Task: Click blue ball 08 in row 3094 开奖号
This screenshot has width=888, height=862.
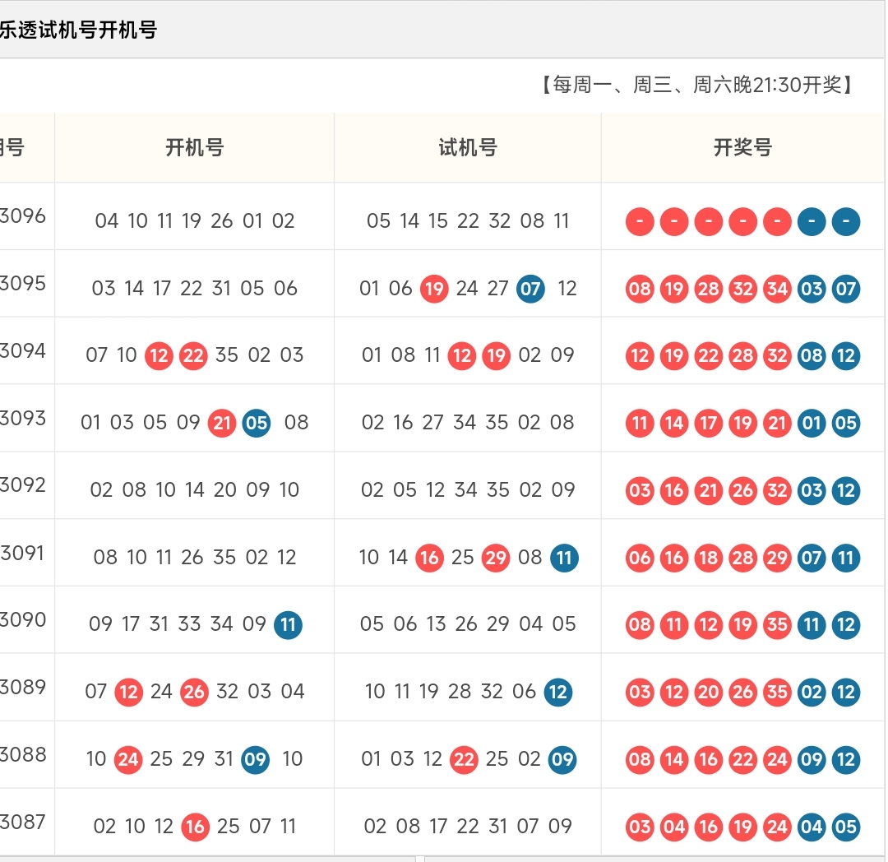Action: click(812, 355)
